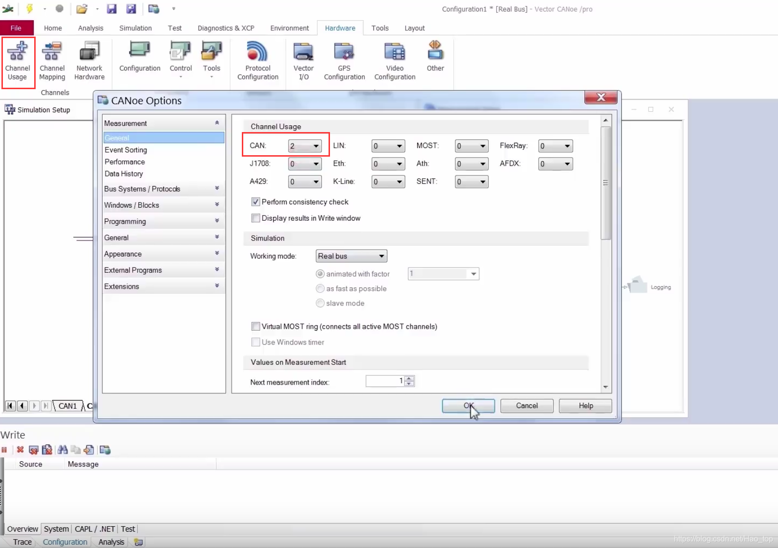
Task: Jump to first tab in Simulation Setup
Action: click(x=10, y=406)
